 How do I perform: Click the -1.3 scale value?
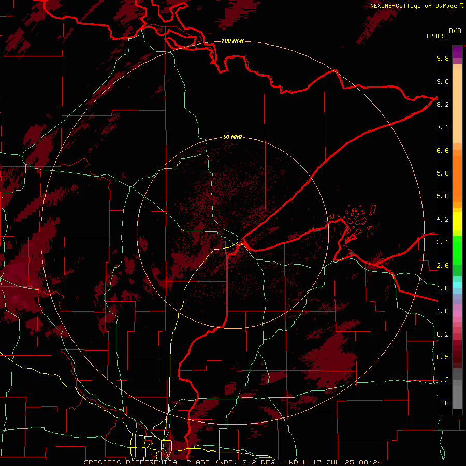point(441,380)
